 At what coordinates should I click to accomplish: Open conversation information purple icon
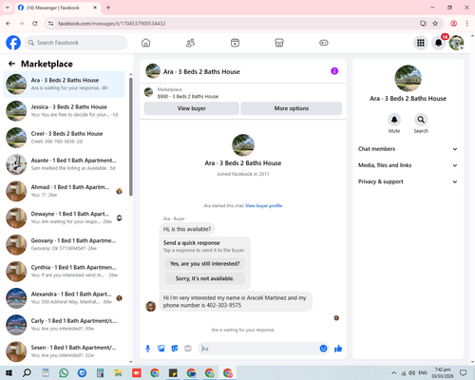click(x=334, y=71)
